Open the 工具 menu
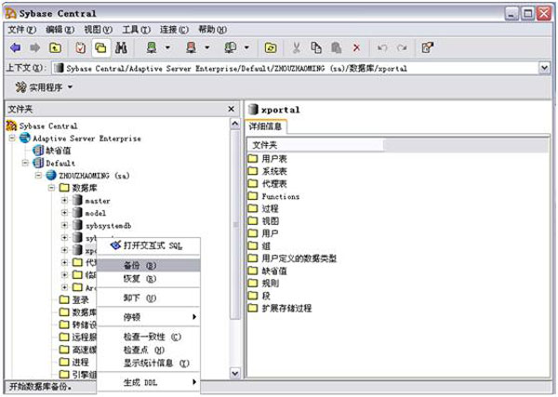Screen dimensions: 558x397 [x=134, y=30]
